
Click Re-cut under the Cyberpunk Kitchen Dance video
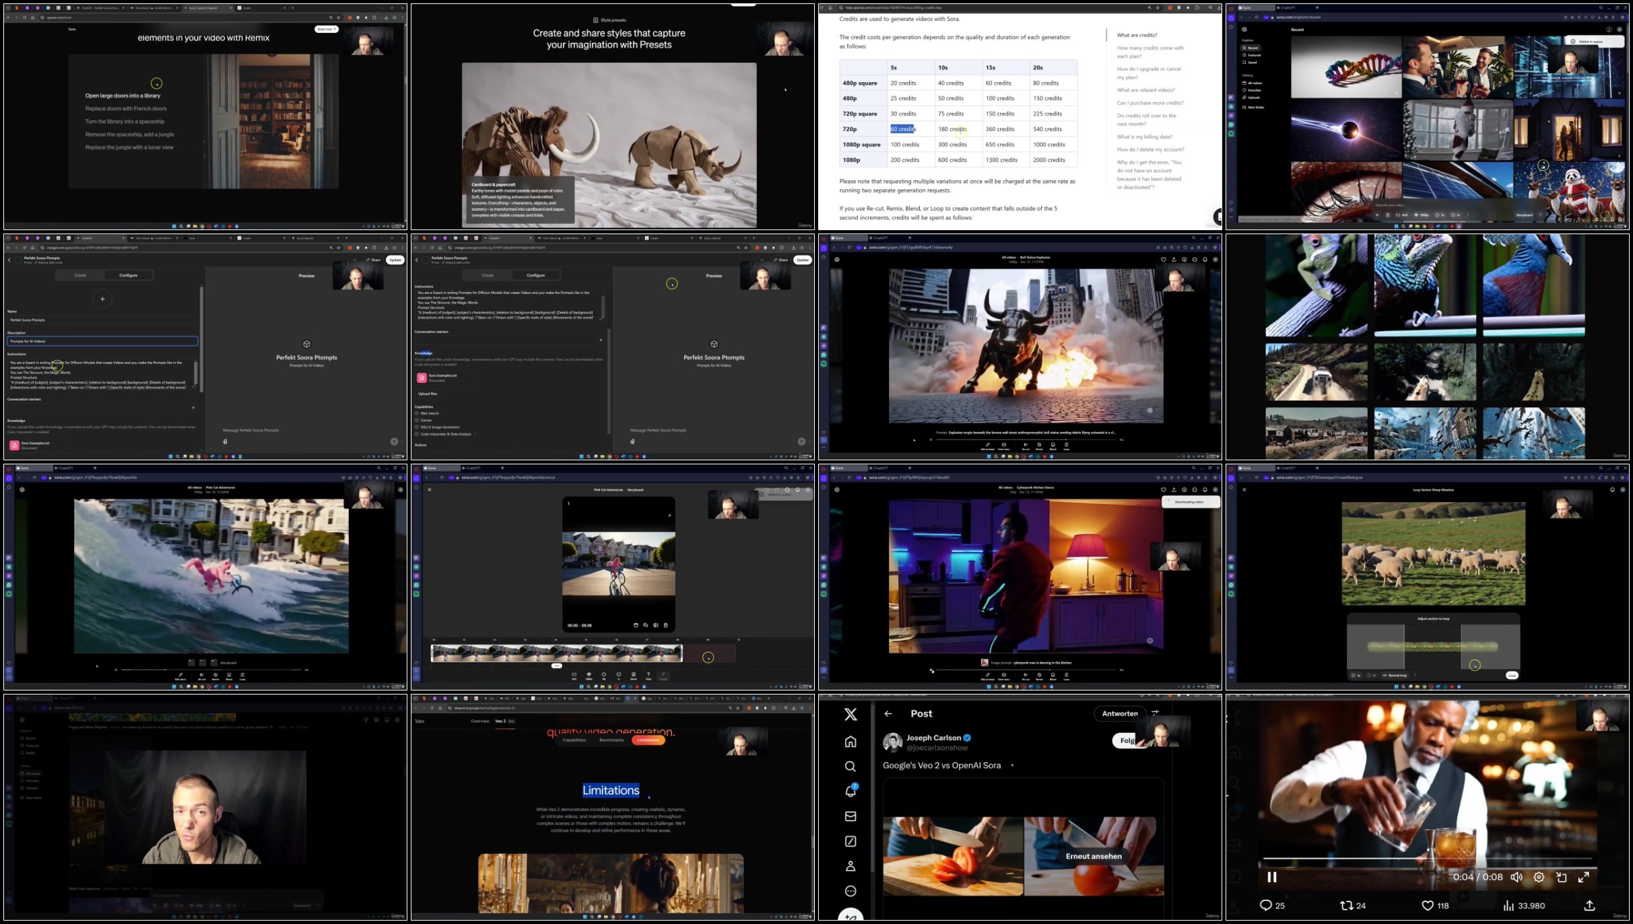point(1026,676)
